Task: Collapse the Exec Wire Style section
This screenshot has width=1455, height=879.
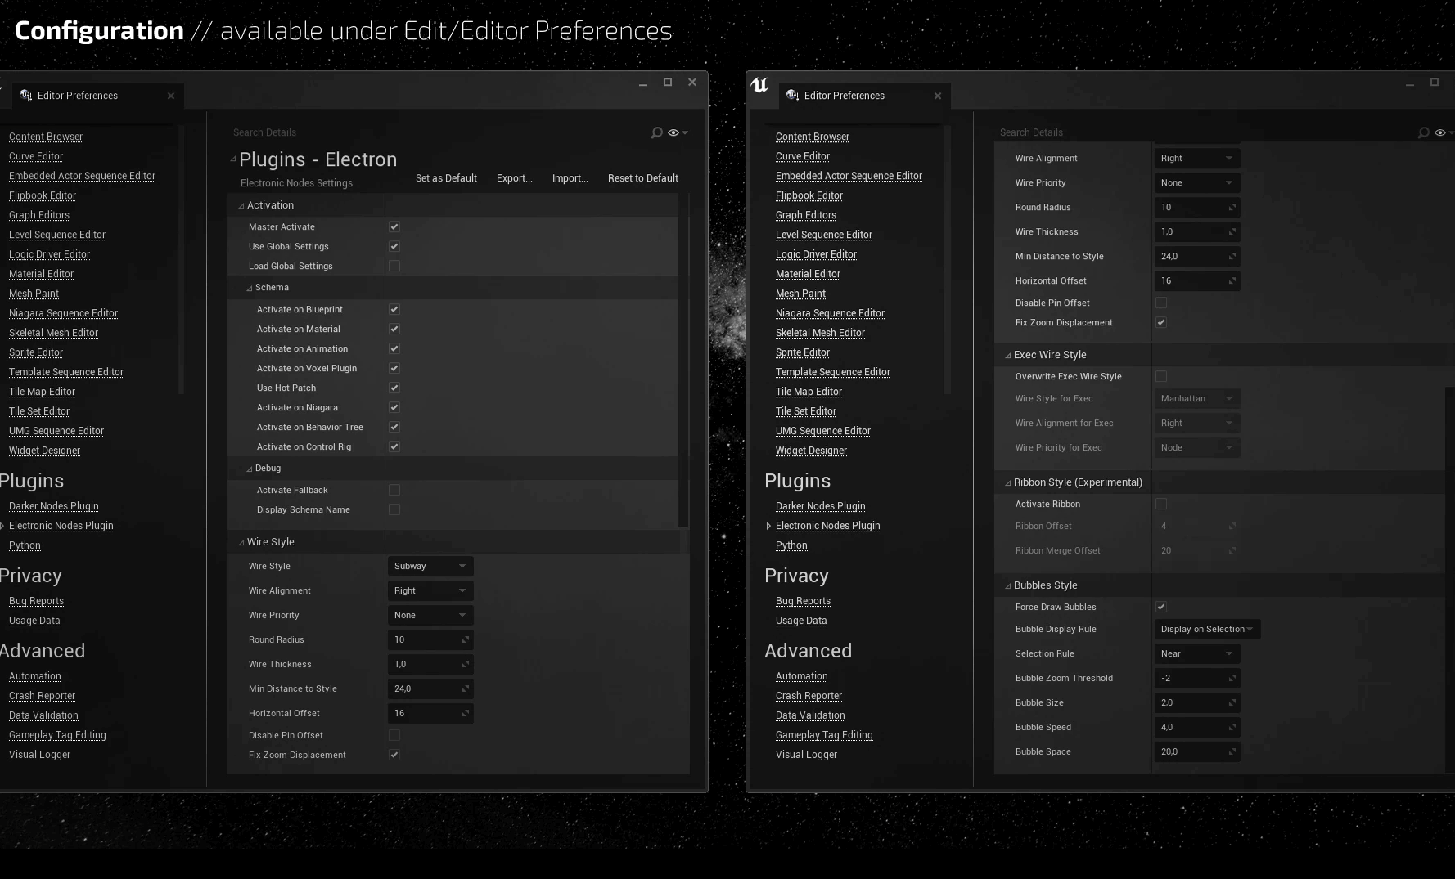Action: (1008, 356)
